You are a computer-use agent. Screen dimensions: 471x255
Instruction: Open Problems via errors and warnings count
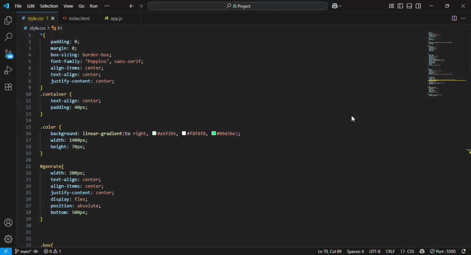[52, 251]
